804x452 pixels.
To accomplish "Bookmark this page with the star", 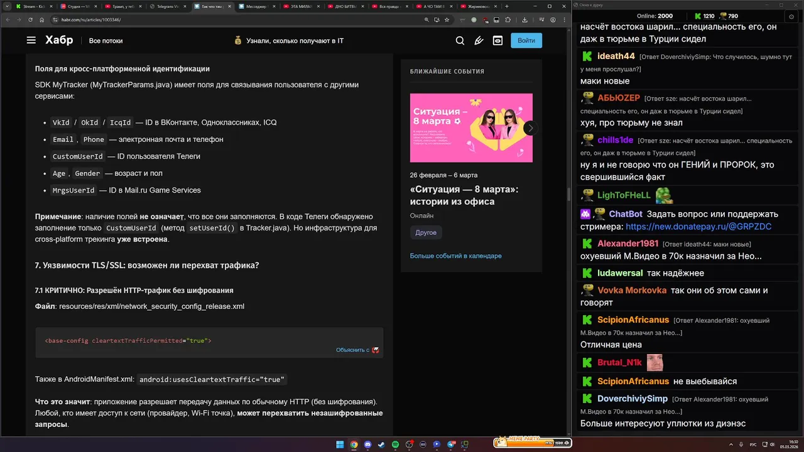I will click(x=447, y=19).
